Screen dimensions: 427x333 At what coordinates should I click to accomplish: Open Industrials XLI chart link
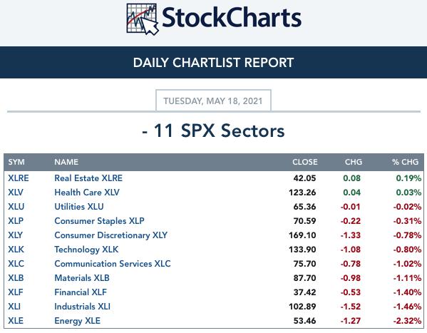(82, 307)
